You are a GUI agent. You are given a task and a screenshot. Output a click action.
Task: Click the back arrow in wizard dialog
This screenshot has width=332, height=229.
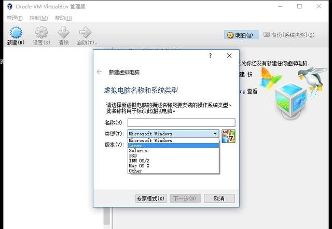tap(99, 72)
